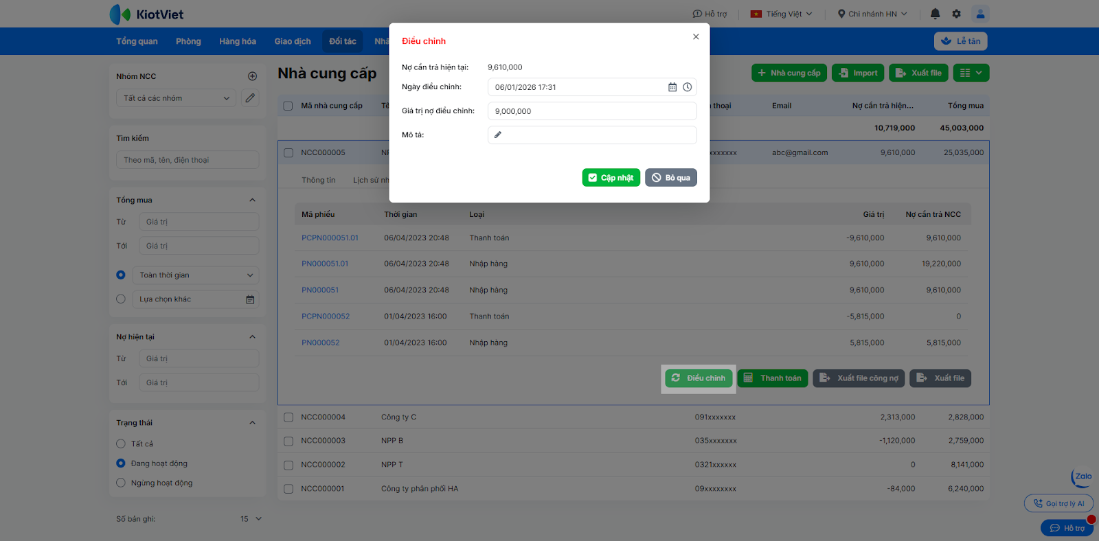The image size is (1099, 541).
Task: Select status Tất cả radio button
Action: click(121, 444)
